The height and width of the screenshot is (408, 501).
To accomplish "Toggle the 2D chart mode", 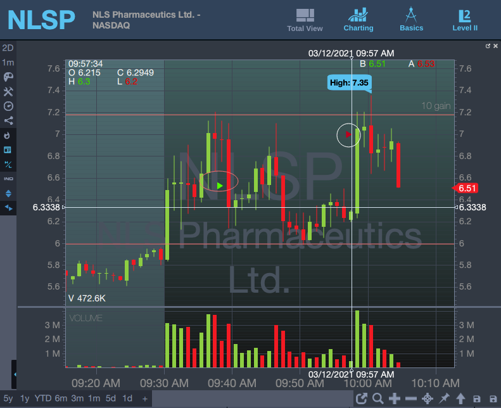I will pyautogui.click(x=8, y=48).
